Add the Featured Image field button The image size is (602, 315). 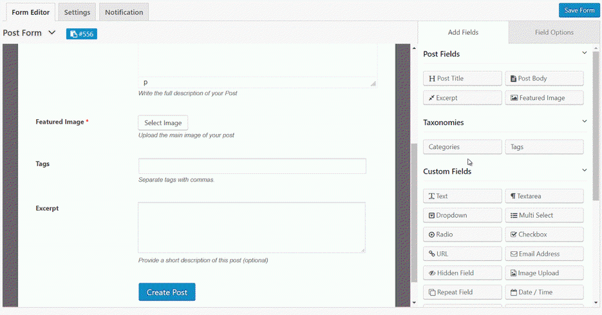click(x=544, y=98)
